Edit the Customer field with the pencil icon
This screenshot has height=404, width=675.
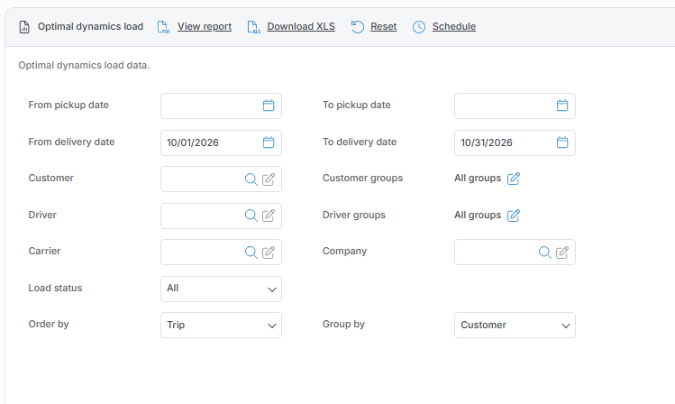point(269,179)
